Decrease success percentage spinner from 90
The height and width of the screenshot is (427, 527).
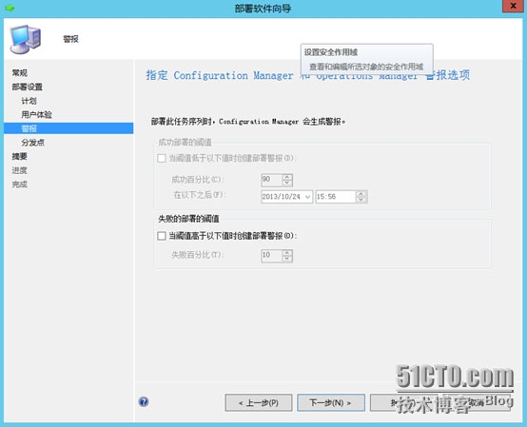coord(287,183)
